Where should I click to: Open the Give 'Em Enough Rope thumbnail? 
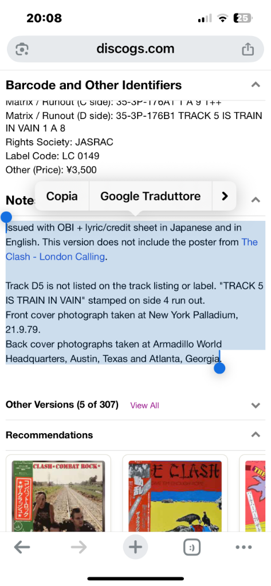(x=175, y=496)
